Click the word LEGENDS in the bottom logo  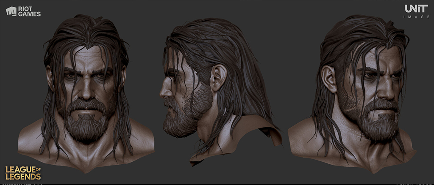tap(23, 177)
